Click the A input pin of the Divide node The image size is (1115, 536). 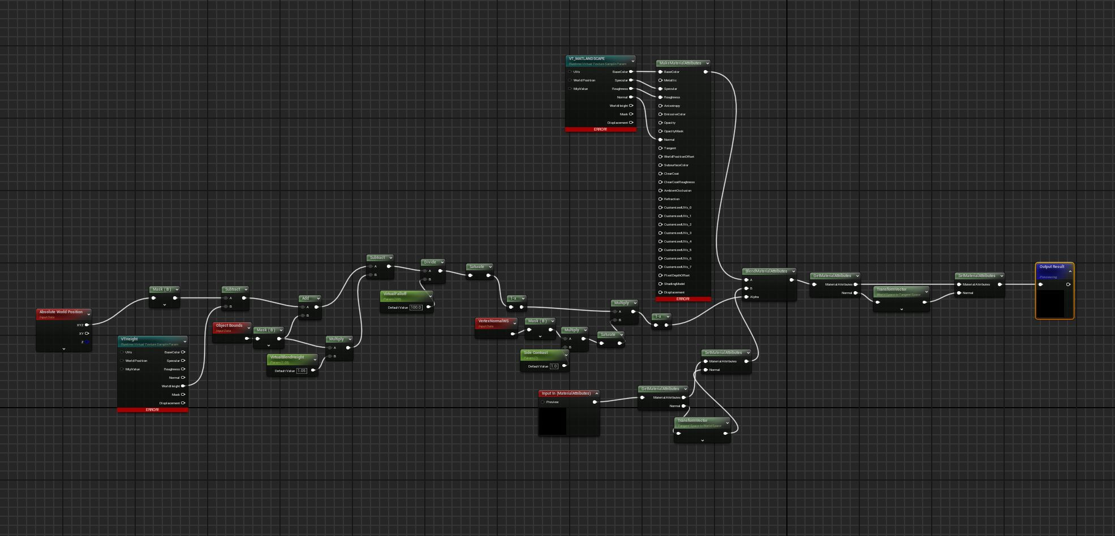[x=425, y=271]
